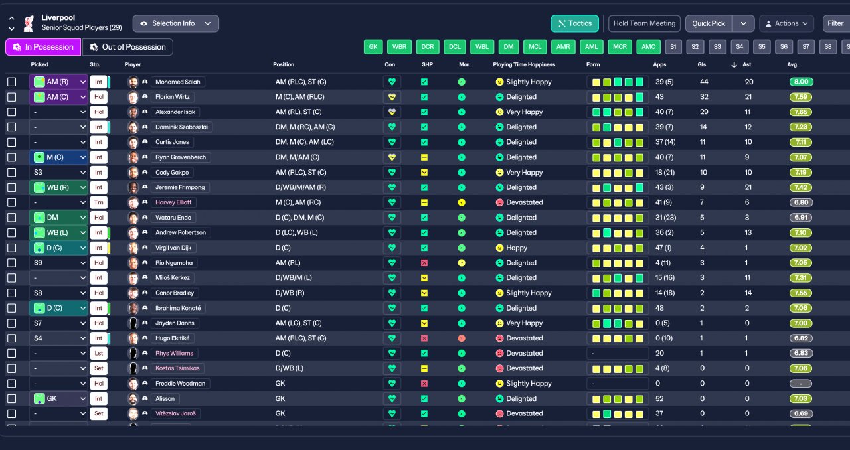This screenshot has width=850, height=450.
Task: Click Harvey Elliott's devastated face icon
Action: click(x=499, y=202)
